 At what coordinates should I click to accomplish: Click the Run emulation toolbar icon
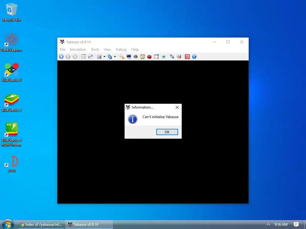[x=61, y=57]
